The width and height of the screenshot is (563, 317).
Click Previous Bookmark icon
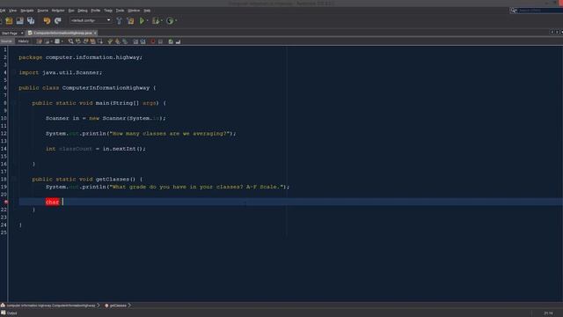(110, 41)
